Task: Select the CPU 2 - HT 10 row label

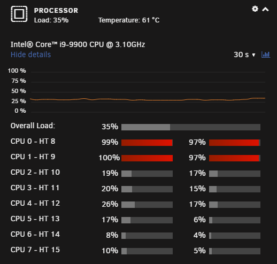Action: pyautogui.click(x=35, y=172)
